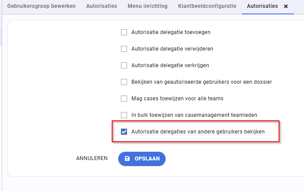
Task: Open the Klantbeeldconfiguratie tab
Action: coord(207,6)
